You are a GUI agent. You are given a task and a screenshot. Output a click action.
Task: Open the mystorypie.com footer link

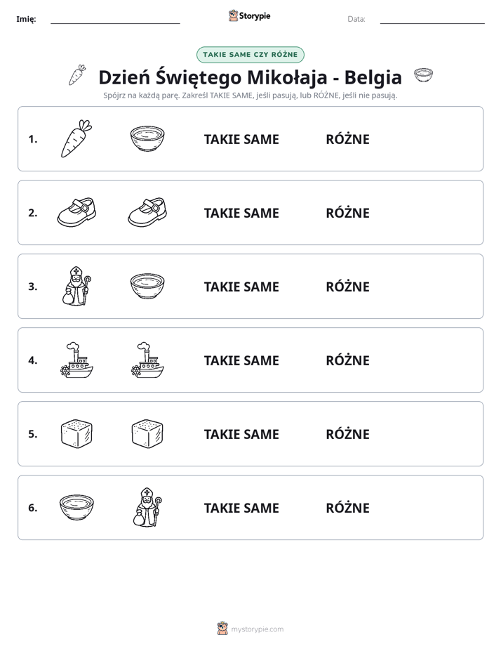click(257, 629)
